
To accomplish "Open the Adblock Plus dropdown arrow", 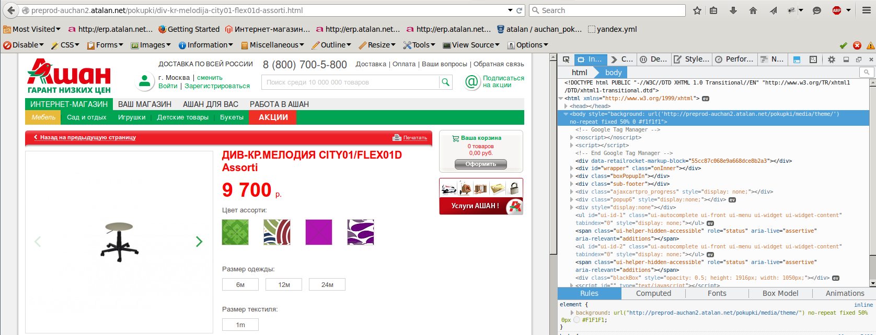I will tap(848, 10).
